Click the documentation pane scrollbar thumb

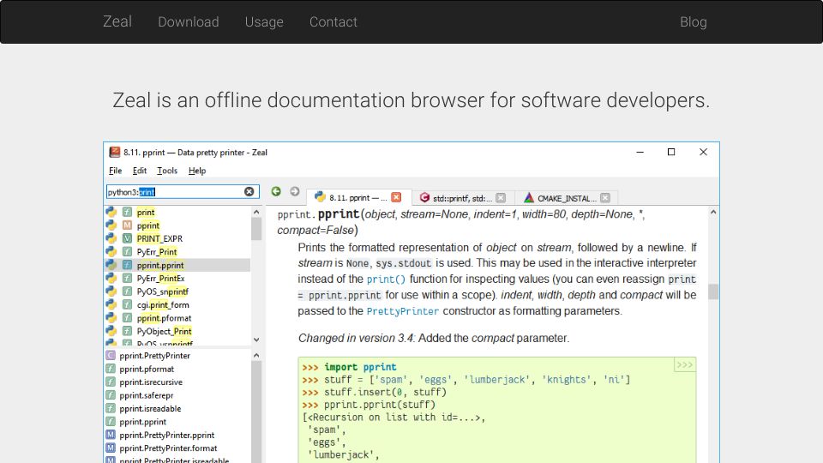pyautogui.click(x=712, y=292)
